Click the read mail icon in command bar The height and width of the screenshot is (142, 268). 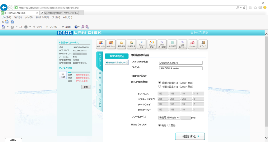tap(20, 27)
